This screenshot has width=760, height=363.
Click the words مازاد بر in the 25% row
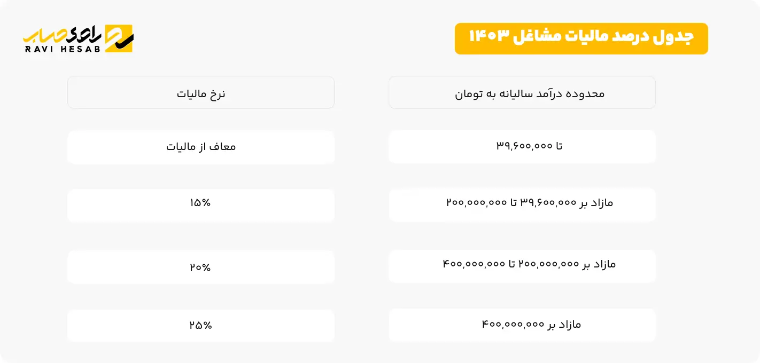(x=564, y=325)
